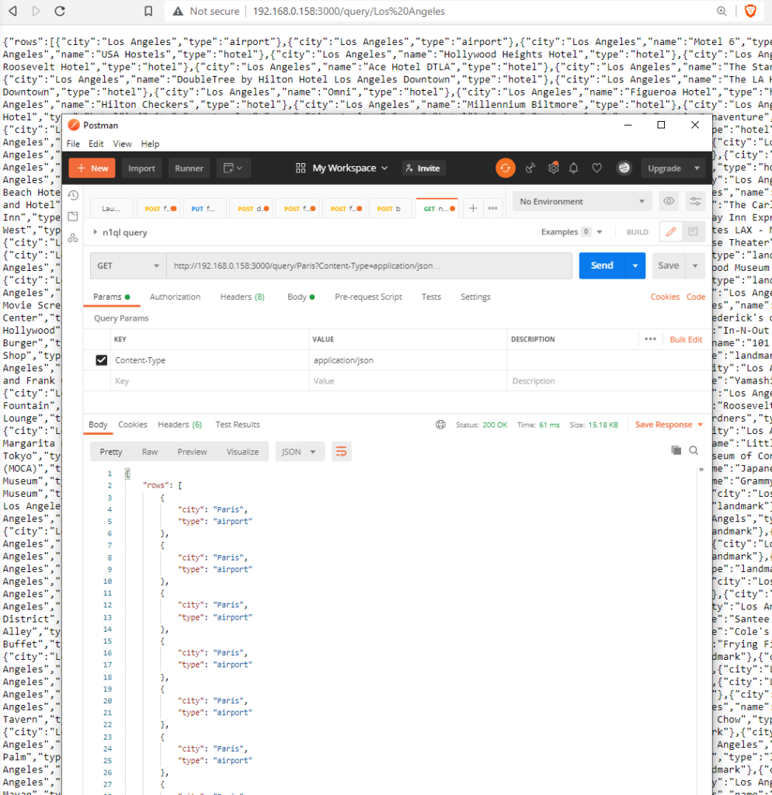Click the Brave shield icon in address bar

[x=750, y=11]
